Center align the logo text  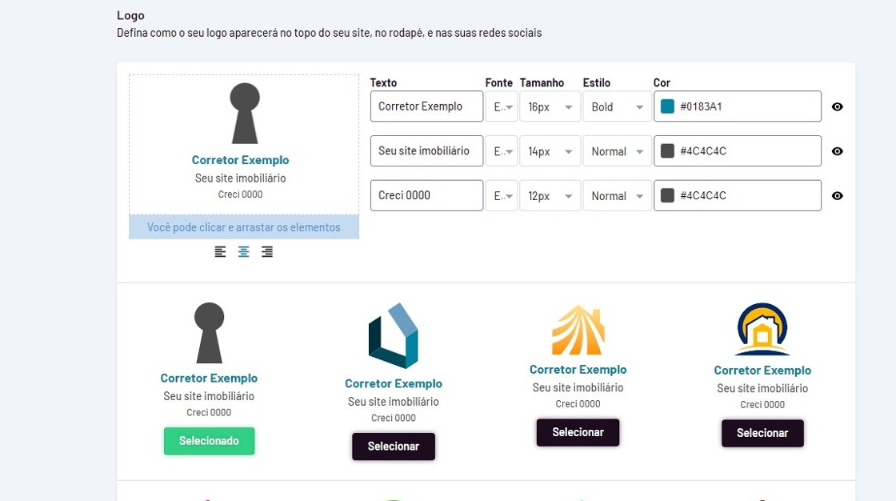tap(244, 252)
